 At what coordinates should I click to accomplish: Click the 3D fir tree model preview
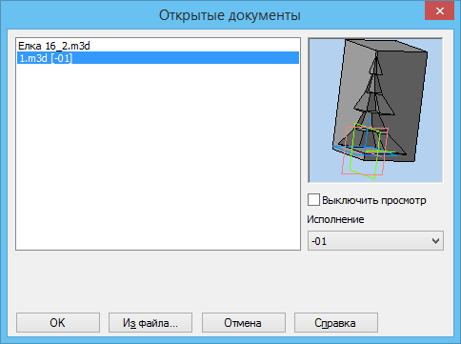click(375, 111)
